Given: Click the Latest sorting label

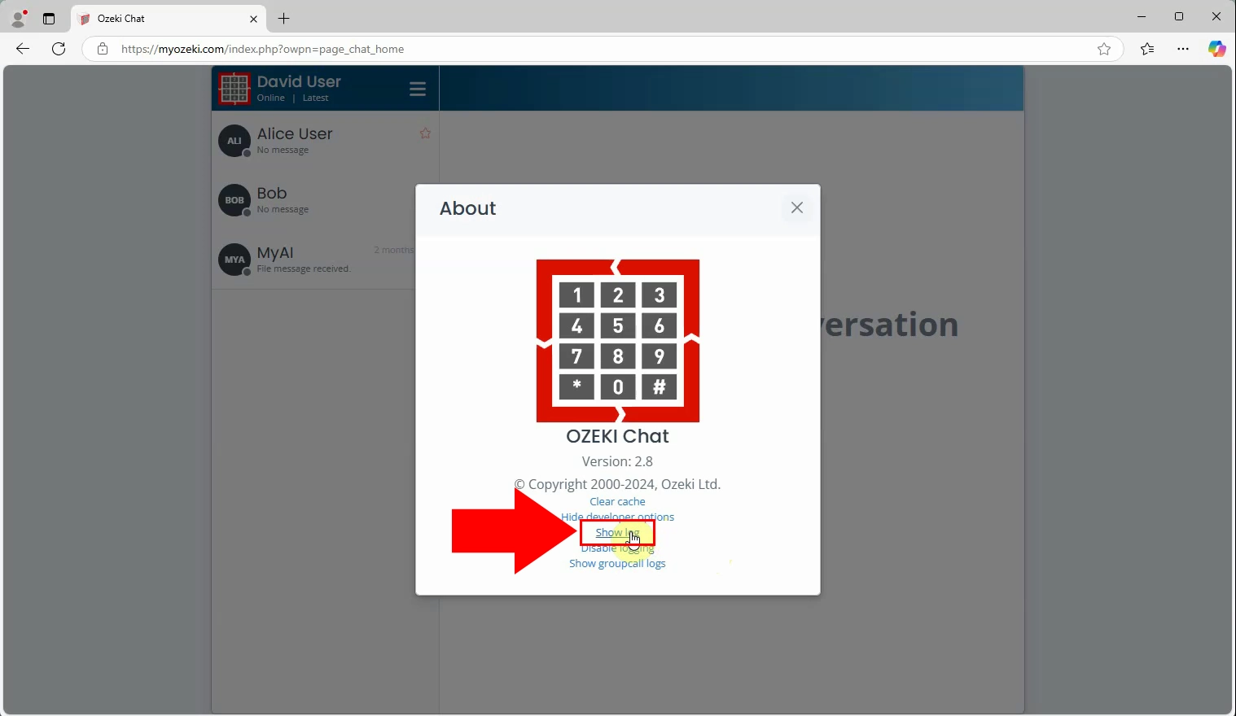Looking at the screenshot, I should click(316, 98).
